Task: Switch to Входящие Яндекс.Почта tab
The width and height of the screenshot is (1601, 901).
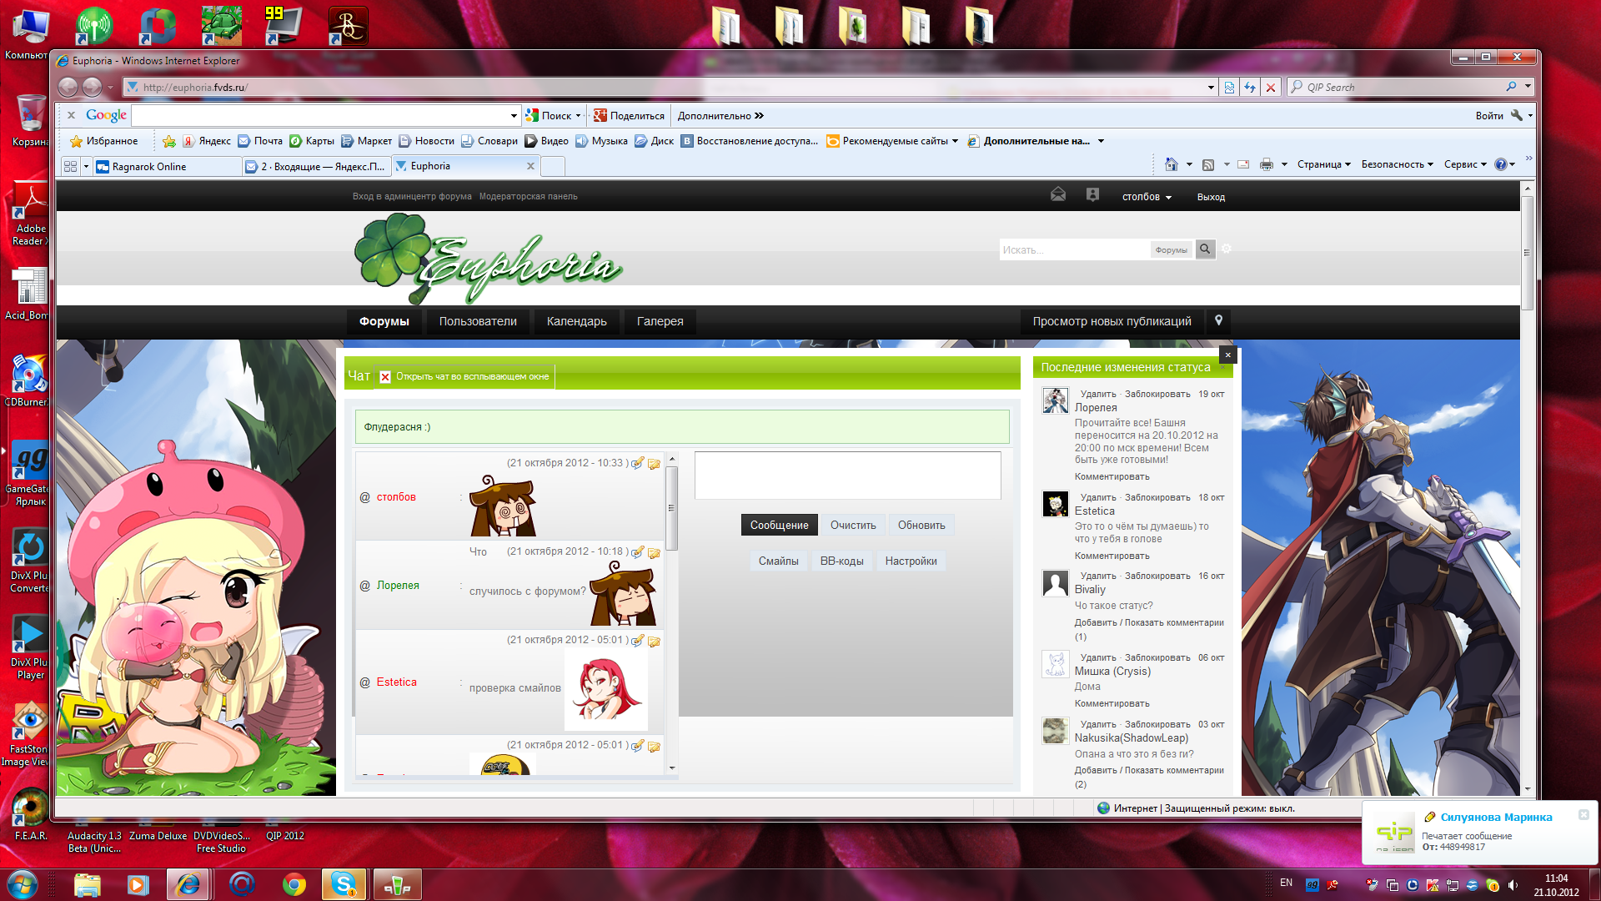Action: tap(316, 167)
